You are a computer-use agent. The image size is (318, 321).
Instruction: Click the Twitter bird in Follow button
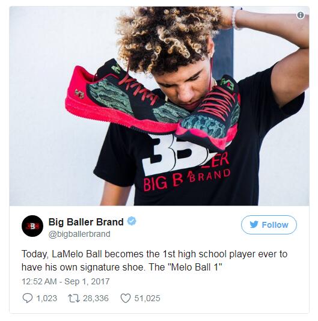click(x=254, y=225)
